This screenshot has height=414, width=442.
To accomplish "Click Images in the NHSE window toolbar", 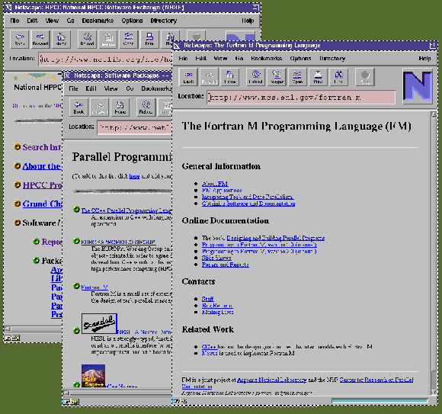I will 108,39.
